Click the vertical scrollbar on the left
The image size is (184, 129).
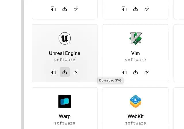[x=22, y=64]
